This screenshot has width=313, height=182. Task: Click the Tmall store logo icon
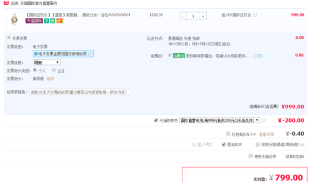(6, 3)
